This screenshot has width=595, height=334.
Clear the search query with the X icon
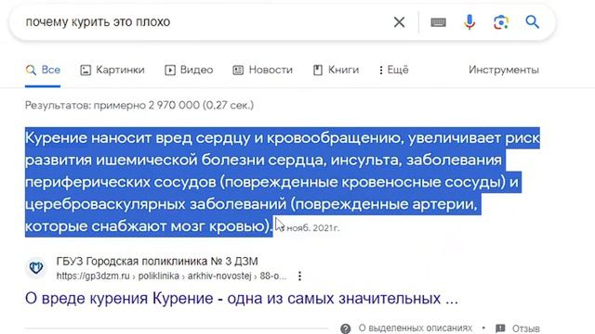tap(399, 22)
